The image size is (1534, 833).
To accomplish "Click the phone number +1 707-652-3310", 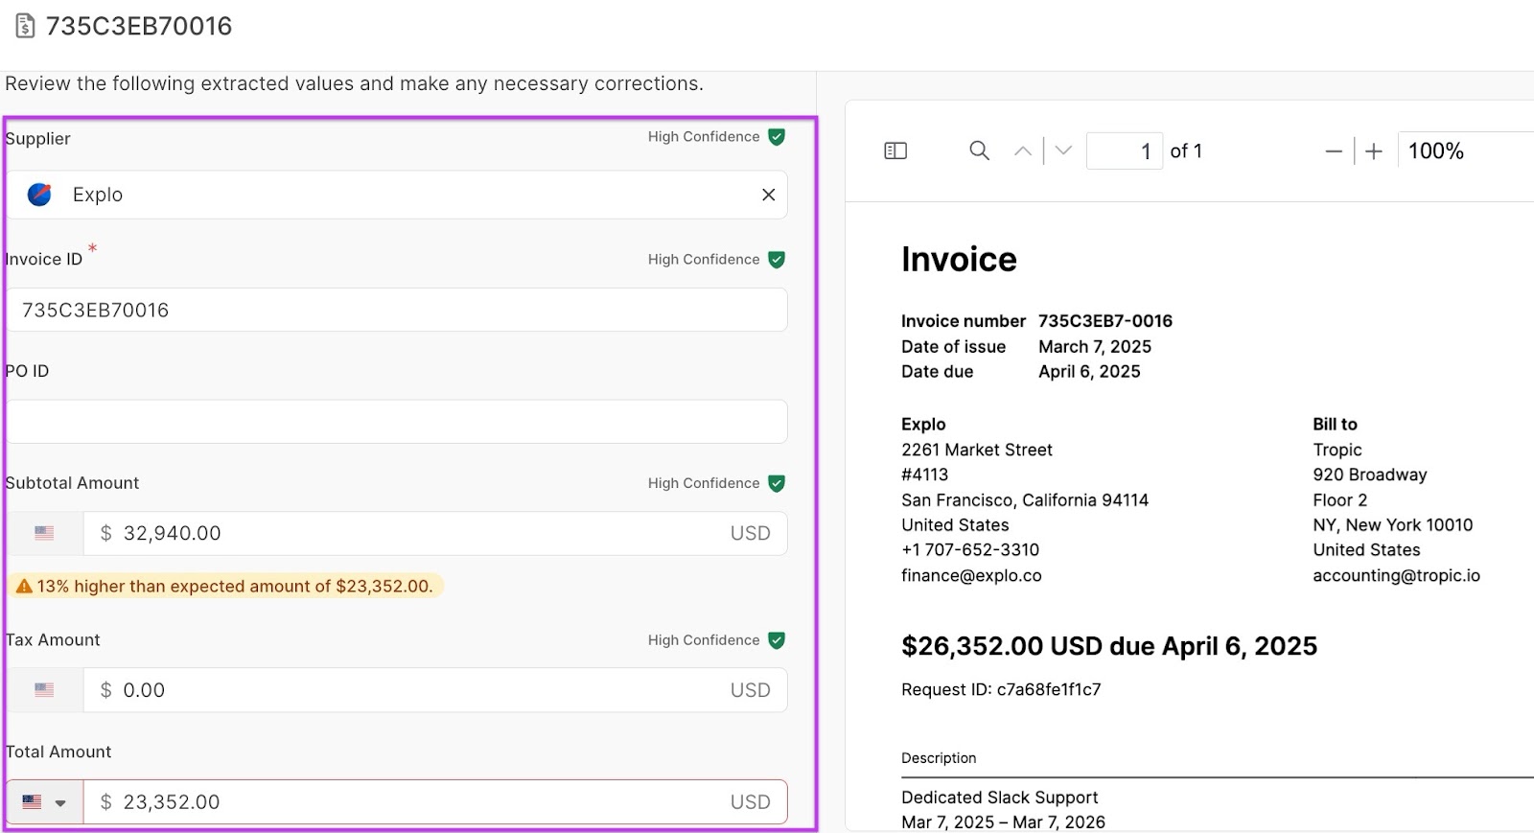I will 970,550.
